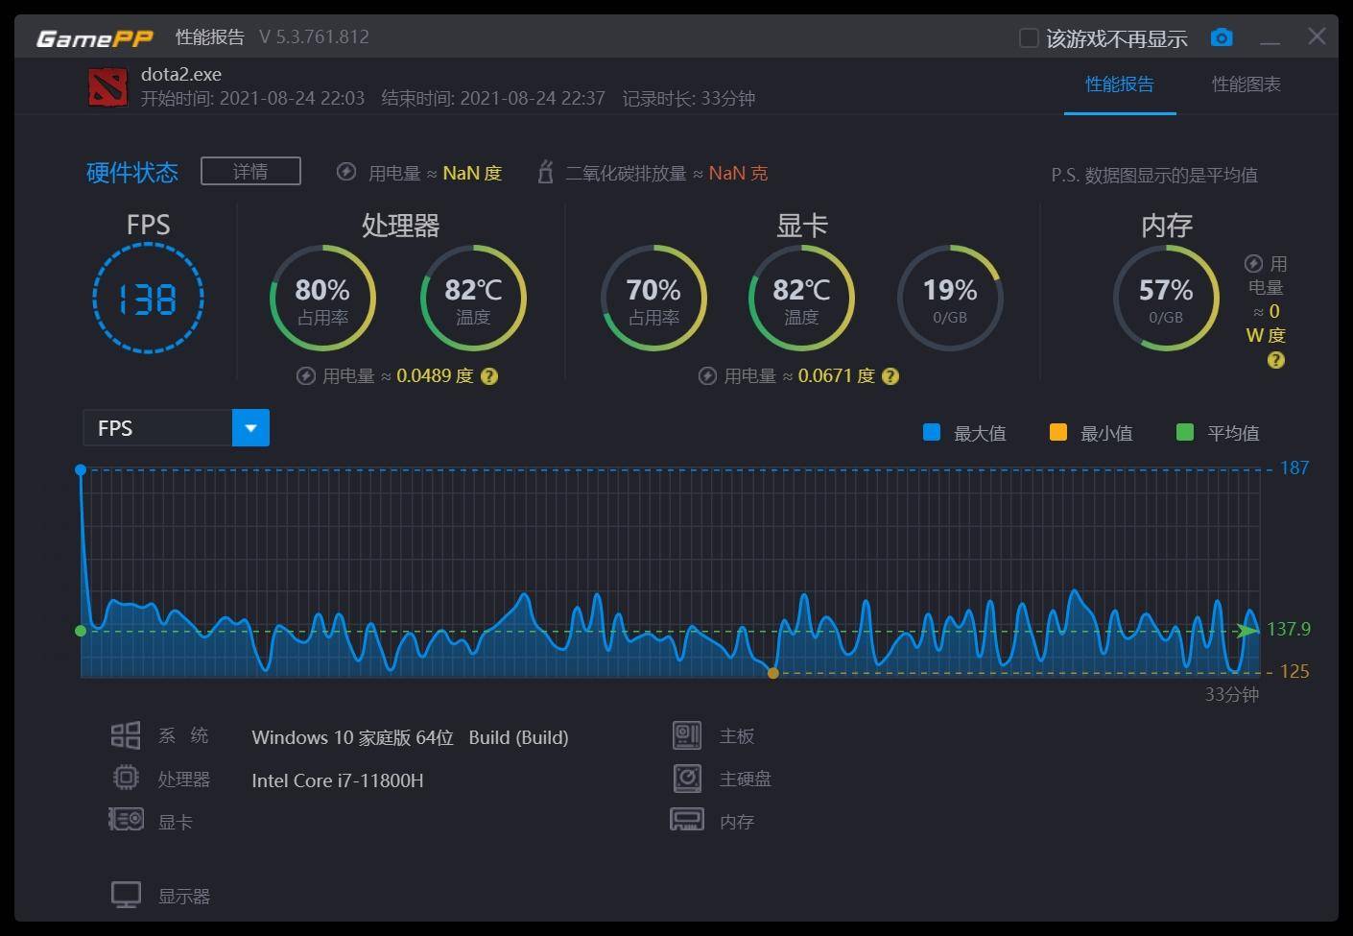
Task: Click the FPS metric selection box
Action: [158, 428]
